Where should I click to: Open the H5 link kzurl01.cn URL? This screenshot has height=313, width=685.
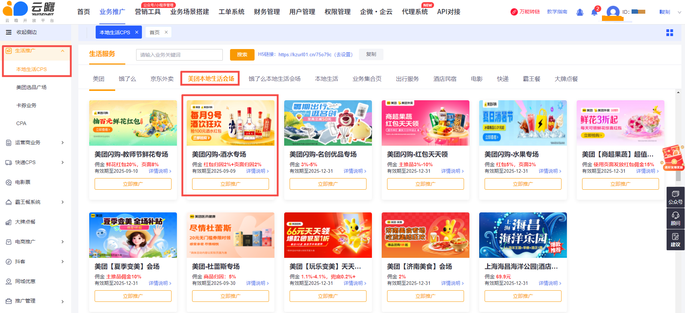[x=305, y=55]
